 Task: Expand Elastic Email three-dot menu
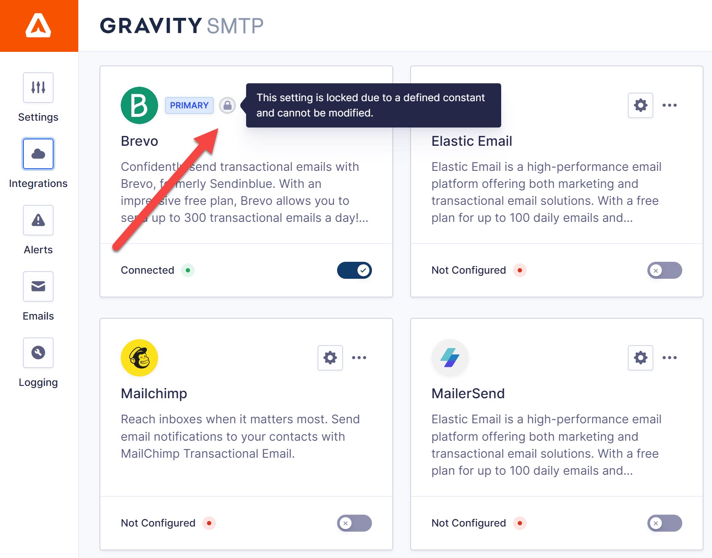(669, 105)
